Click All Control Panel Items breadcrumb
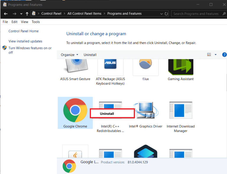227x174 pixels. pos(84,14)
